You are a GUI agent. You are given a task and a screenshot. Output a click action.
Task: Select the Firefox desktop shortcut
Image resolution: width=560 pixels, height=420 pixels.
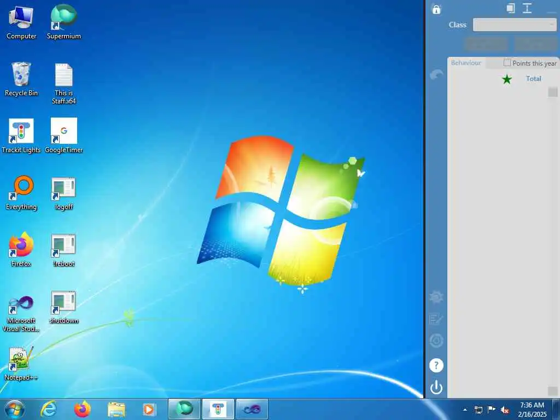21,249
